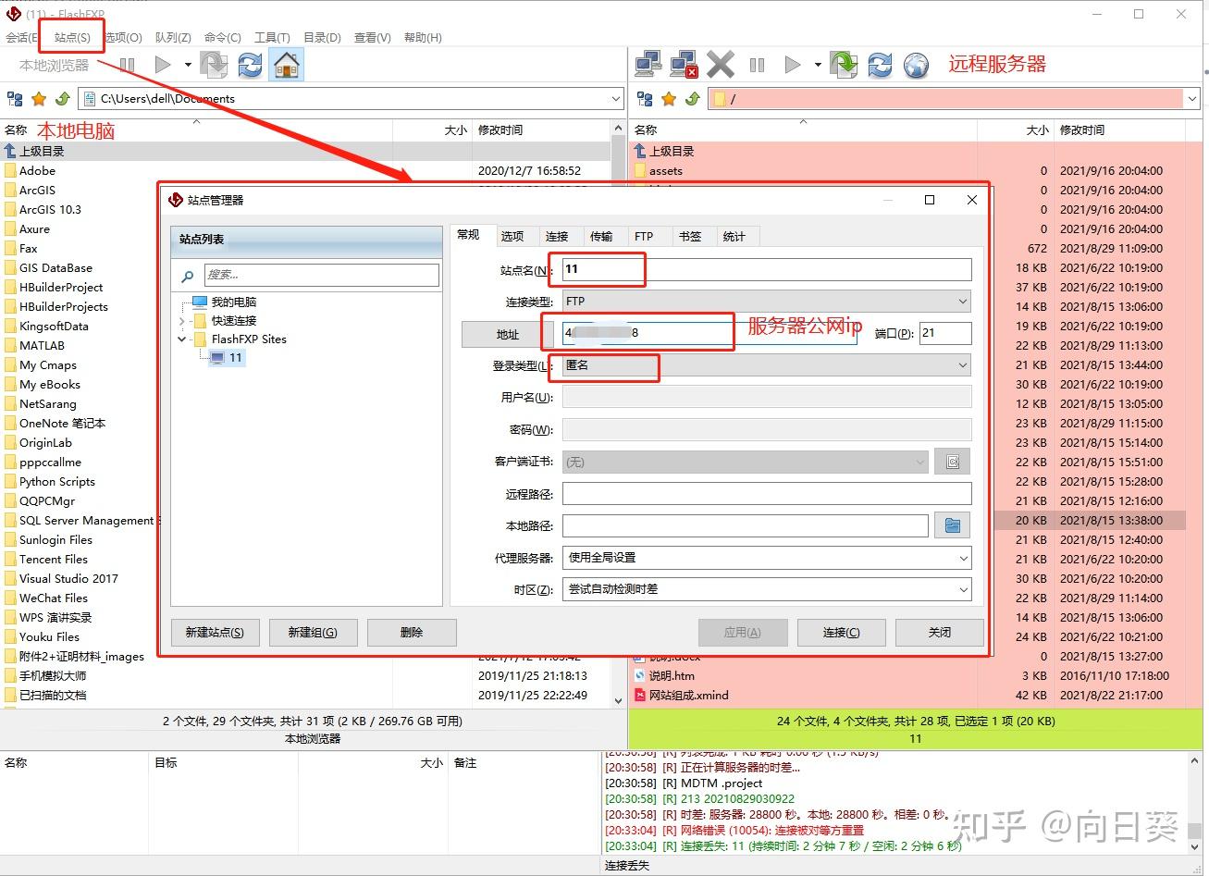Select 说明.htm in remote list
1209x876 pixels.
672,676
